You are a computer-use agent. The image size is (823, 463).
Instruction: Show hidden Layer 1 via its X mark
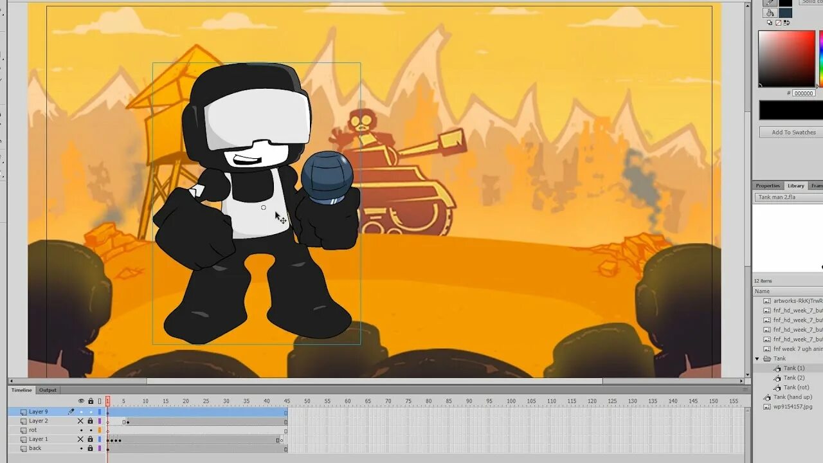point(81,439)
